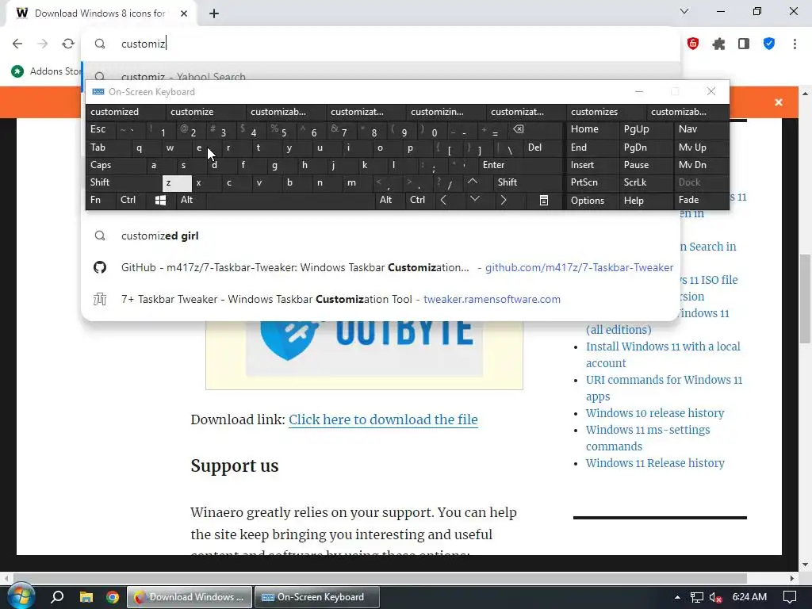
Task: Open tab search dropdown chevron
Action: click(684, 11)
